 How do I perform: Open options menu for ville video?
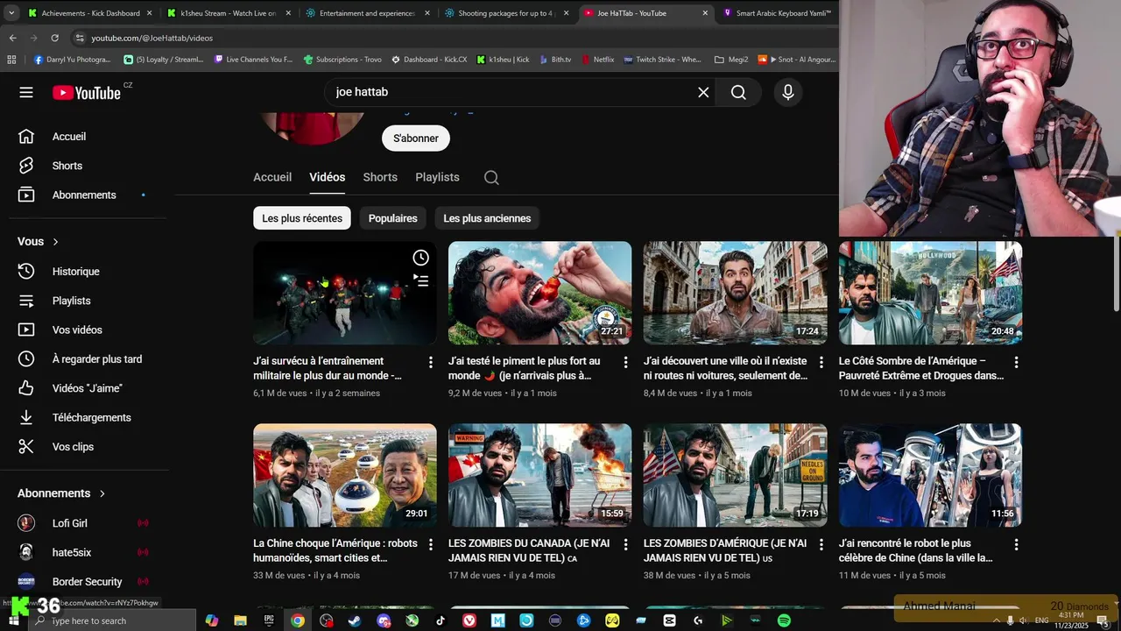point(821,362)
